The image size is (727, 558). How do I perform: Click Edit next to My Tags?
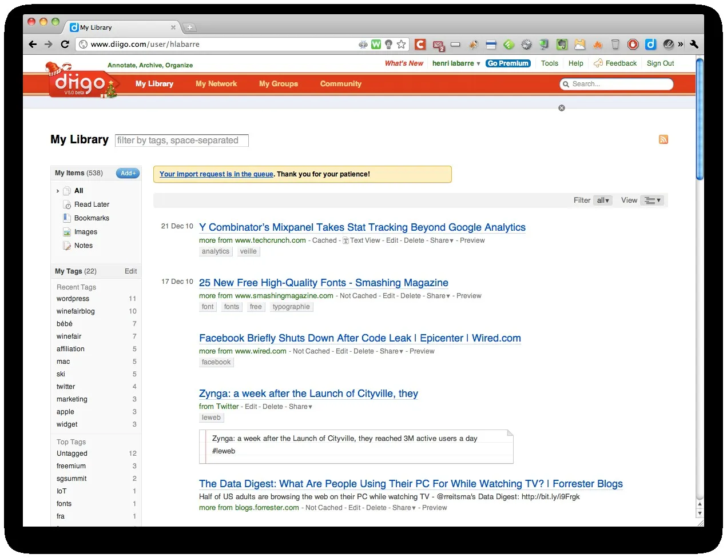click(x=131, y=271)
